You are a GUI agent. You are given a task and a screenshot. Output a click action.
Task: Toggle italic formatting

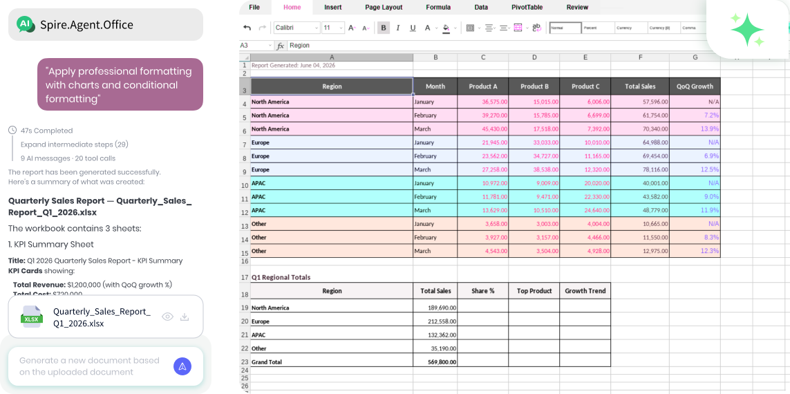[x=398, y=28]
